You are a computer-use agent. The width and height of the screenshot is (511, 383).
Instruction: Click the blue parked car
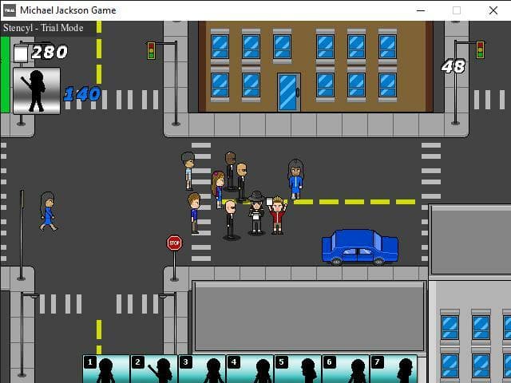click(x=360, y=247)
